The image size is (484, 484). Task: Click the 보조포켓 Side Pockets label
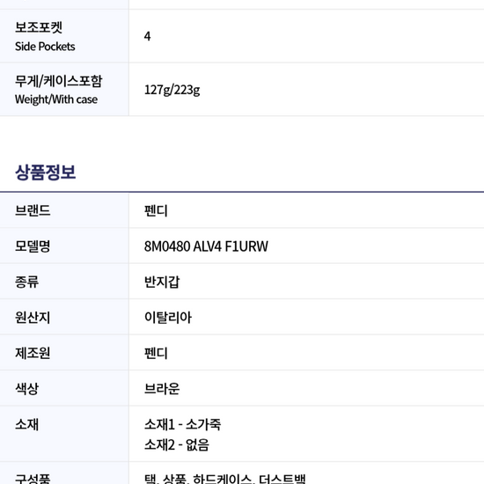45,36
